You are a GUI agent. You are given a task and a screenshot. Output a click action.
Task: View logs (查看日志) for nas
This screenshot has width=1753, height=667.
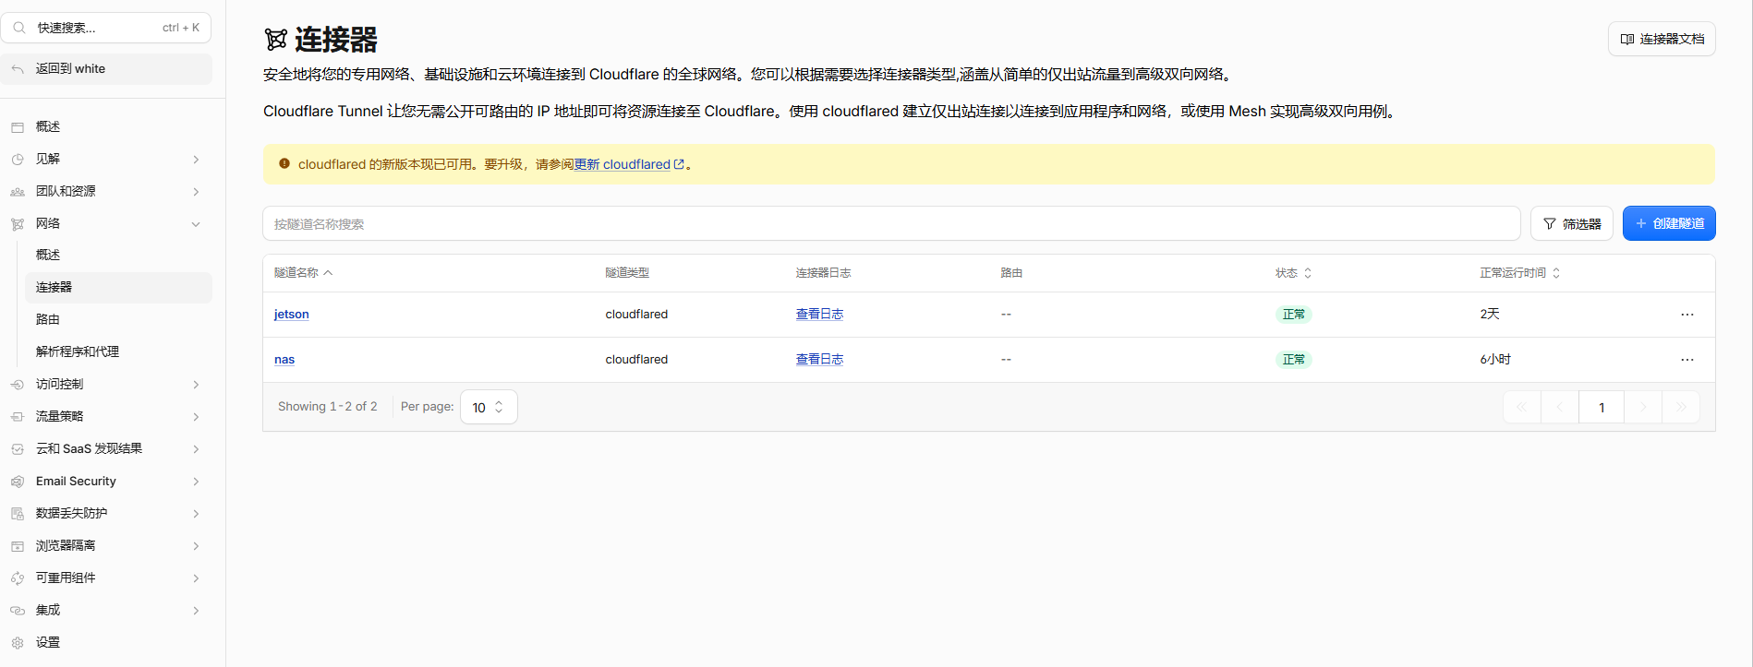click(x=820, y=360)
